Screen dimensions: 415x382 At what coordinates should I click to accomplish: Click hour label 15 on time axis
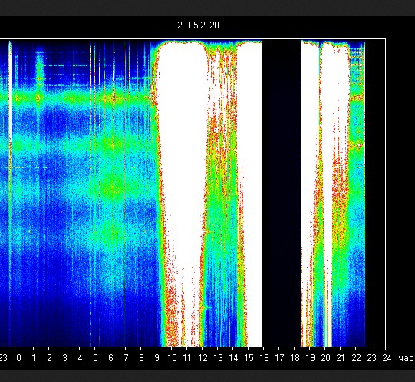click(x=249, y=358)
